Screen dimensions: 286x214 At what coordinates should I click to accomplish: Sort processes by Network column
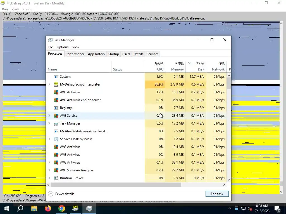point(216,66)
